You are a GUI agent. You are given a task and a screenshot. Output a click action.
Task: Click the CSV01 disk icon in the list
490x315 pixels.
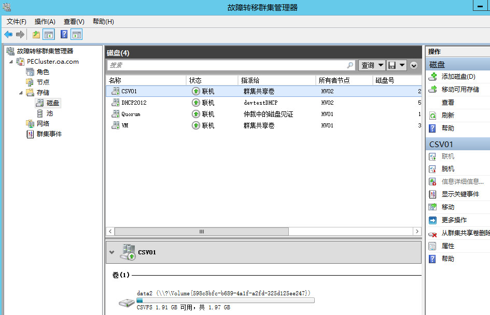coord(115,91)
